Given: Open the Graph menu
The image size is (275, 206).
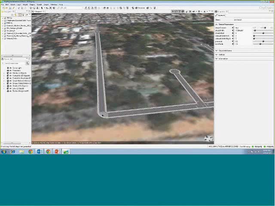Looking at the screenshot, I should [x=25, y=5].
